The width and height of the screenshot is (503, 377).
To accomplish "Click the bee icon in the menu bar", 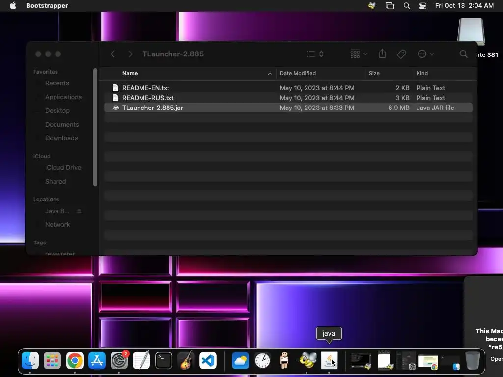I will pos(372,5).
